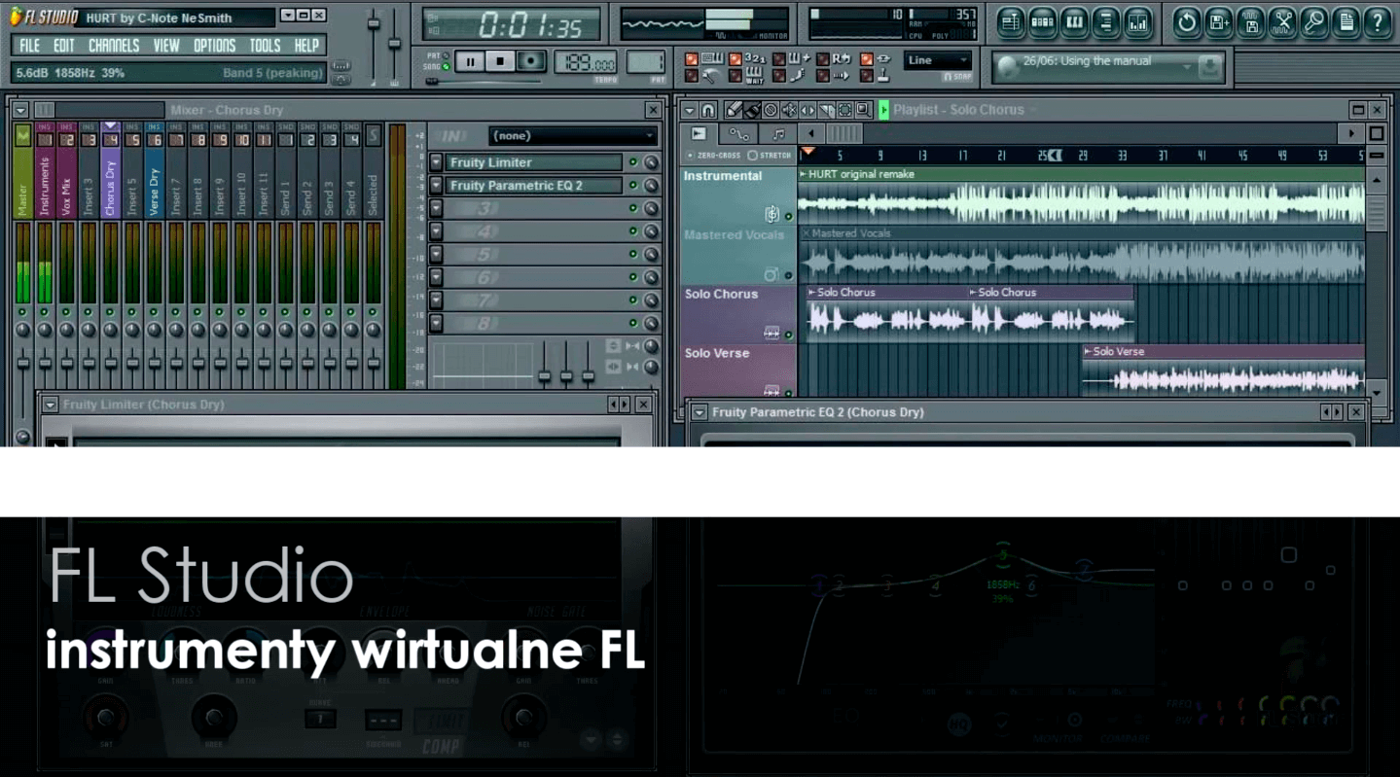Select the slip tool in Playlist
This screenshot has height=777, width=1400.
point(808,110)
